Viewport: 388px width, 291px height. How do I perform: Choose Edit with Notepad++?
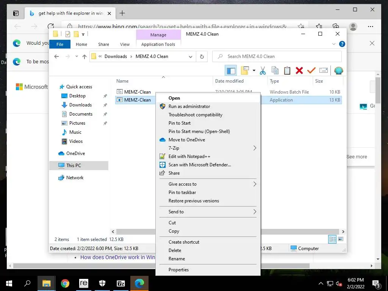click(x=208, y=156)
